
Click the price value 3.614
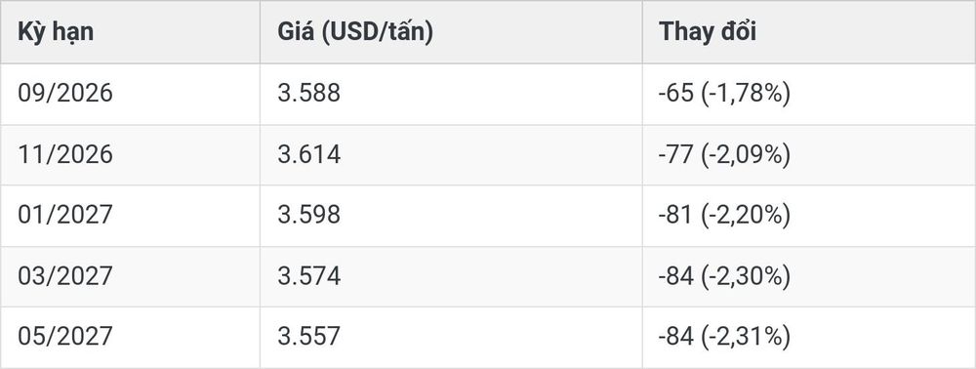[309, 154]
